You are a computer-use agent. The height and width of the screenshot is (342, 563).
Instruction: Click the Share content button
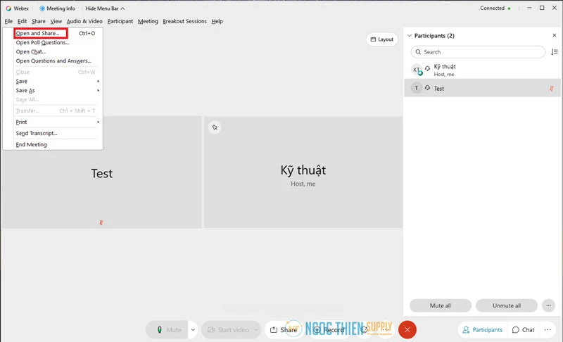point(284,330)
